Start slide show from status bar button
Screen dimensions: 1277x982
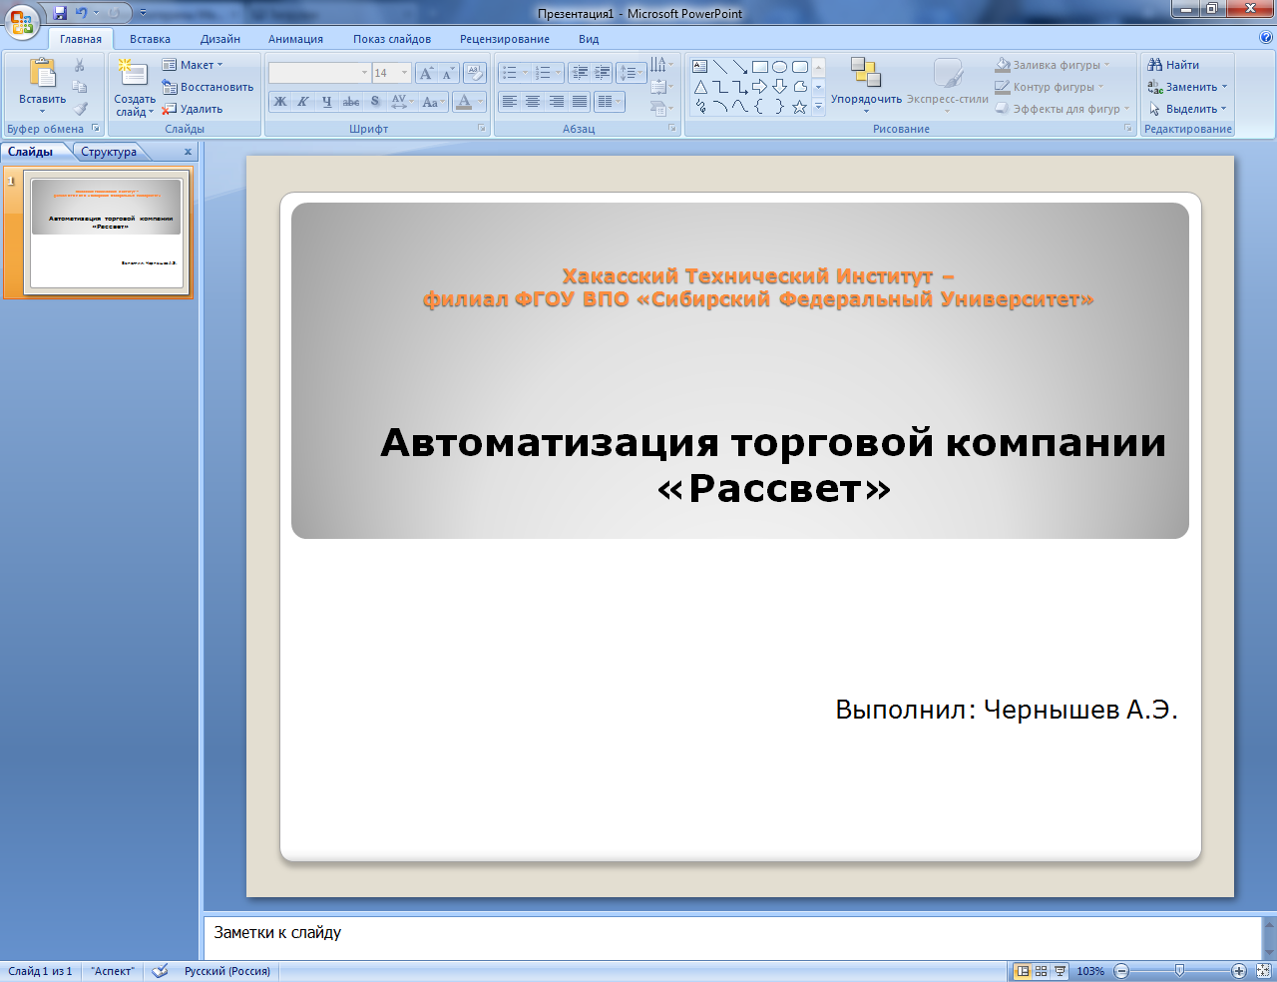point(1060,971)
